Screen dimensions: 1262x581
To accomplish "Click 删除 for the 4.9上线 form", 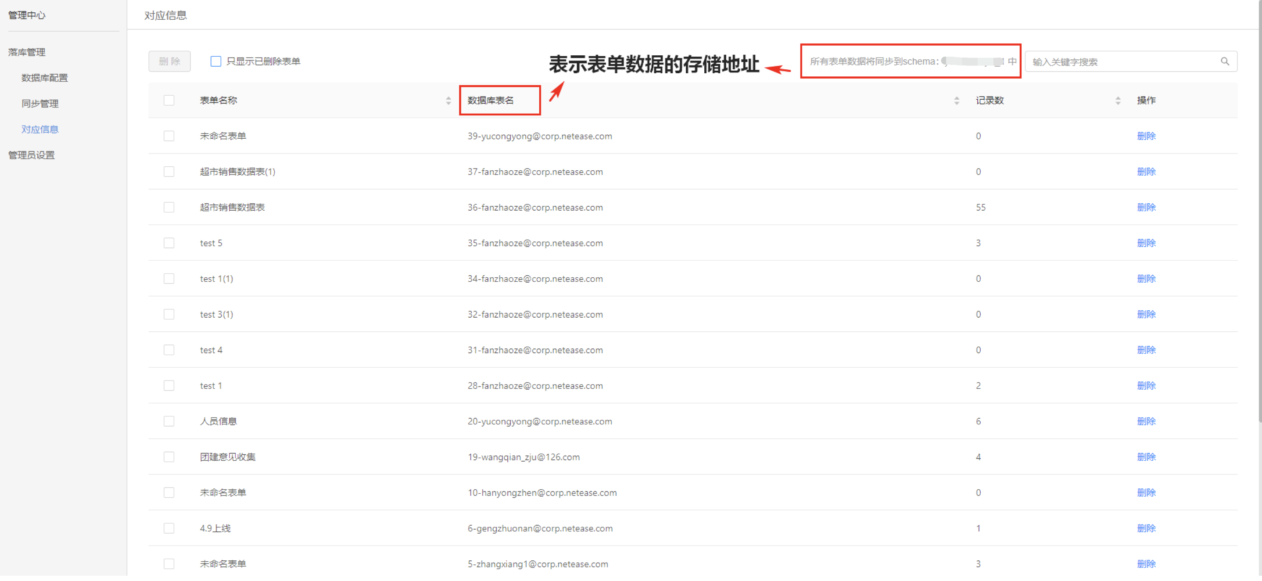I will tap(1146, 528).
